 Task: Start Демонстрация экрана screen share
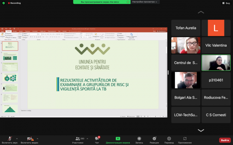[x=118, y=139]
